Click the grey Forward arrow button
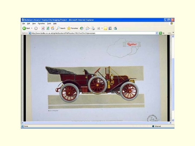The width and height of the screenshot is (195, 146). tap(36, 28)
